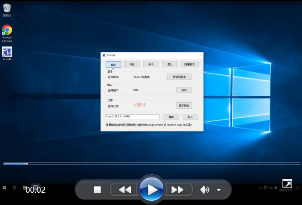Click the Cortana circle on the taskbar
Viewport: 302px width, 205px height.
click(14, 188)
